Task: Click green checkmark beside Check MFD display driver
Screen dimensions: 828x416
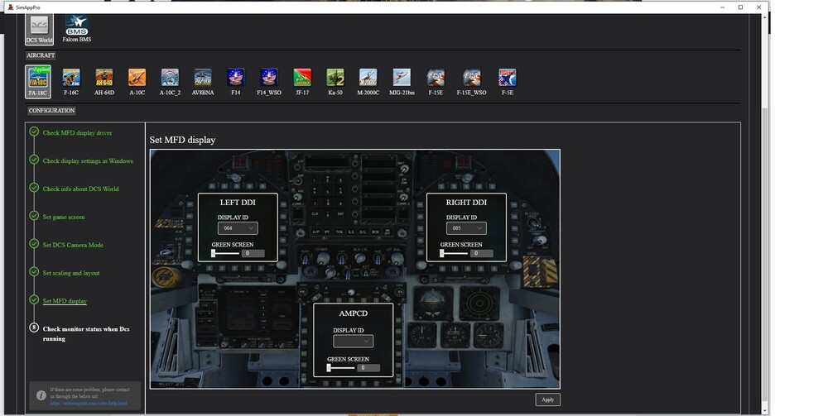Action: (x=34, y=131)
